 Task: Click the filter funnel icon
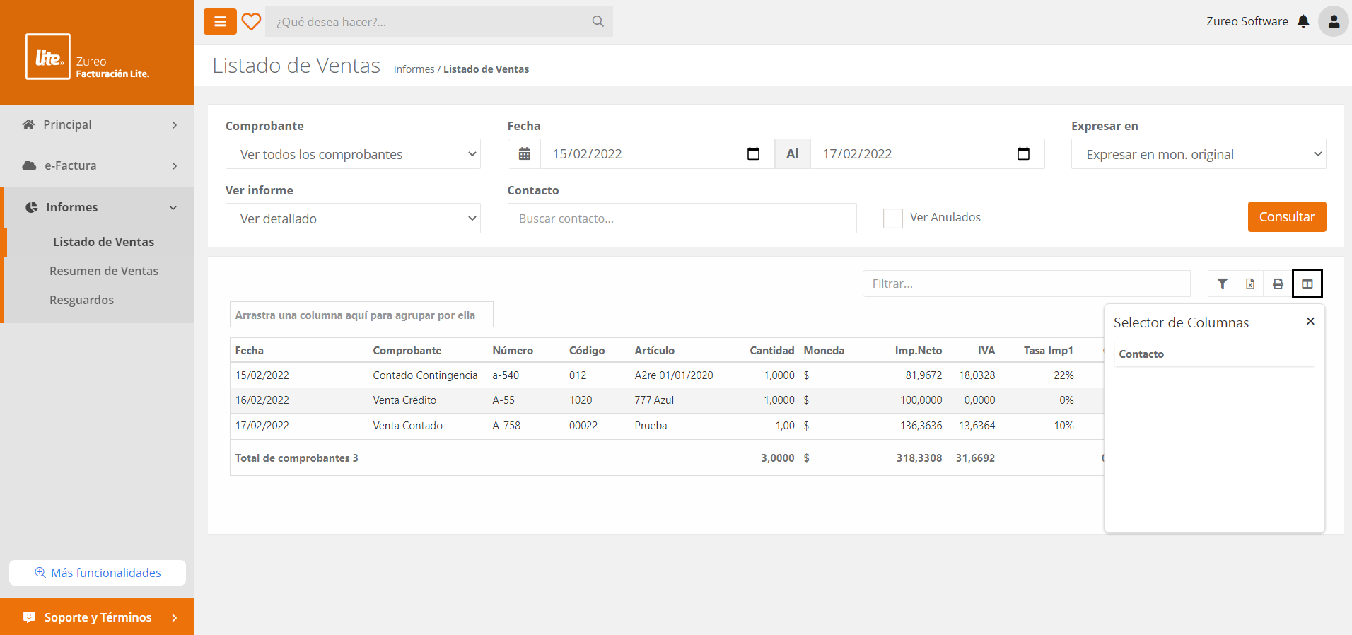(1222, 284)
